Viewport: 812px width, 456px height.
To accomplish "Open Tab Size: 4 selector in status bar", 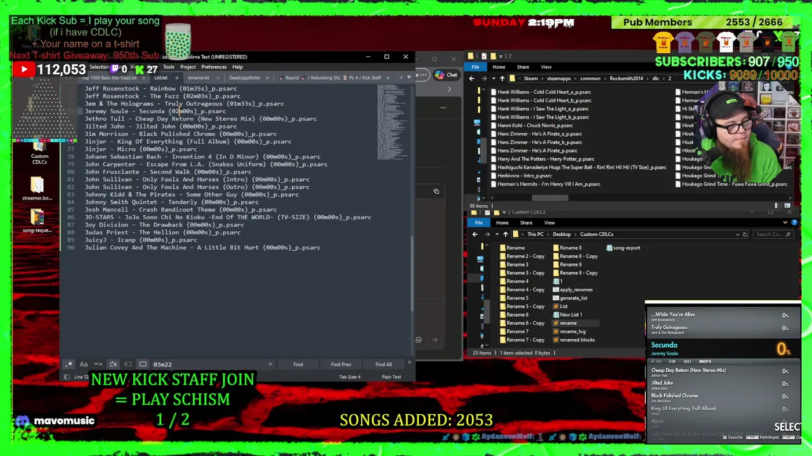I will point(350,377).
